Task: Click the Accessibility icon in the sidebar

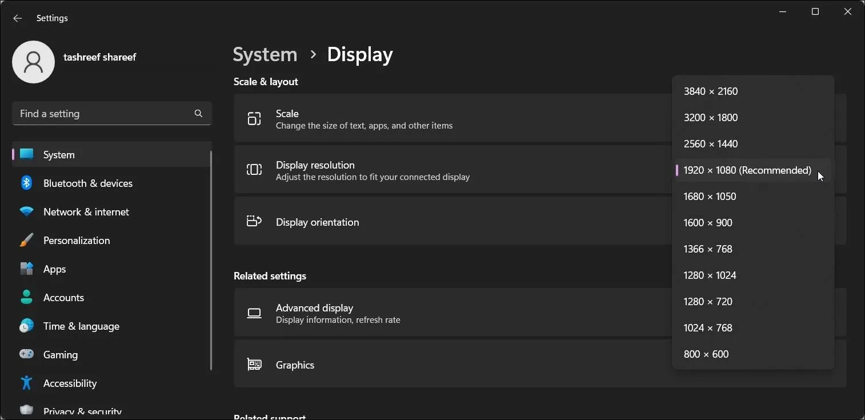Action: 27,383
